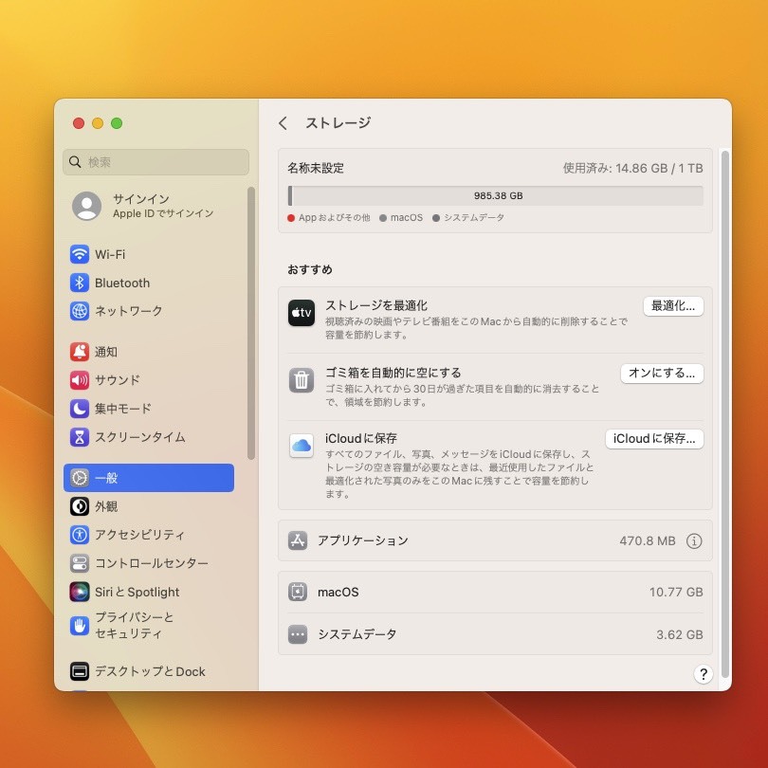Click the magnifier icon in search field
This screenshot has width=768, height=768.
(75, 161)
